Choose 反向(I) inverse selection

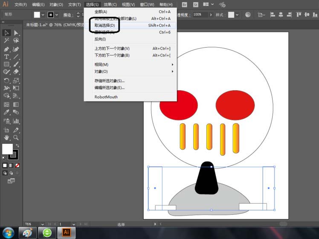130,39
